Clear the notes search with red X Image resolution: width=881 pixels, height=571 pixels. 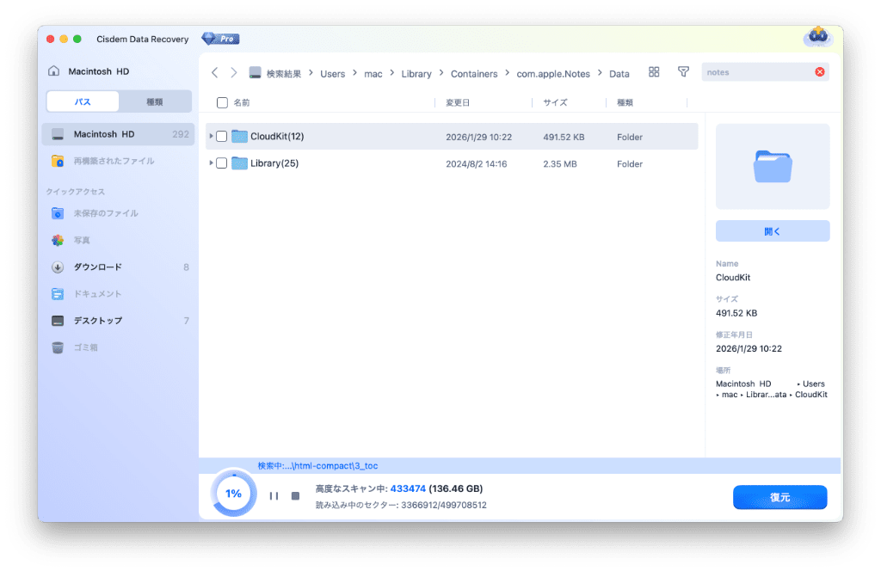(x=820, y=72)
